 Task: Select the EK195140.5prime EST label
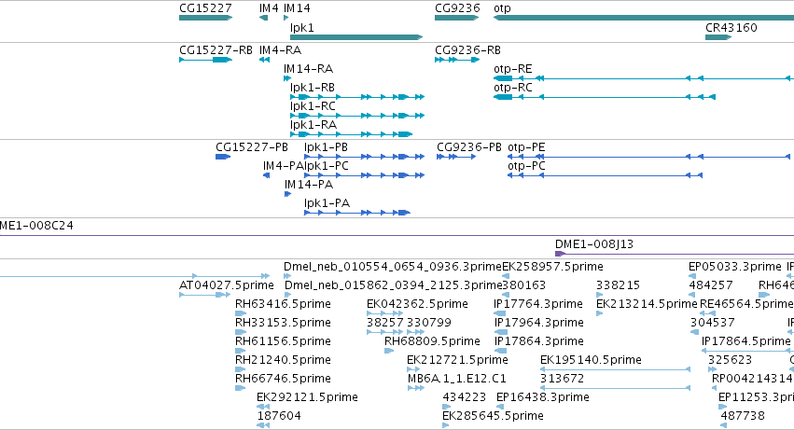pos(591,360)
